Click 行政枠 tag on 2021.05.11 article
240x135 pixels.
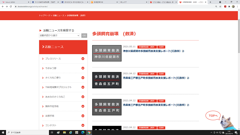pos(161,47)
